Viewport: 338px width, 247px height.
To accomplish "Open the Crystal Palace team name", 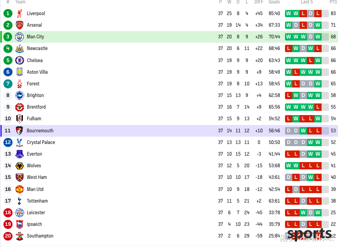I will click(41, 142).
